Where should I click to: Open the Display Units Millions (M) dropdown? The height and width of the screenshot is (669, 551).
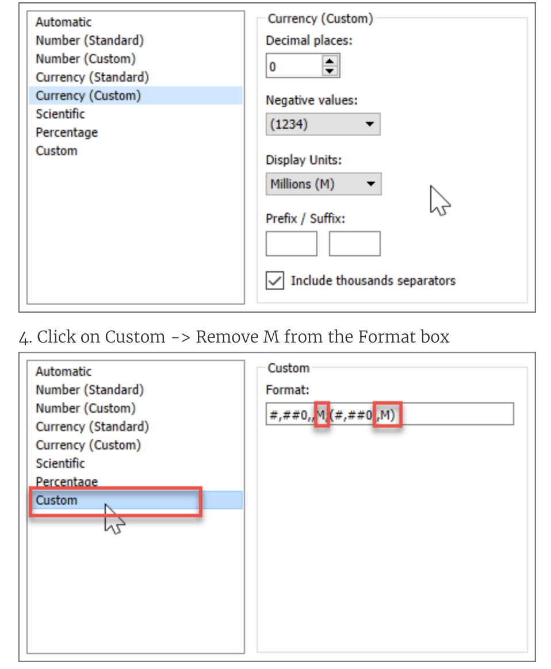(323, 184)
